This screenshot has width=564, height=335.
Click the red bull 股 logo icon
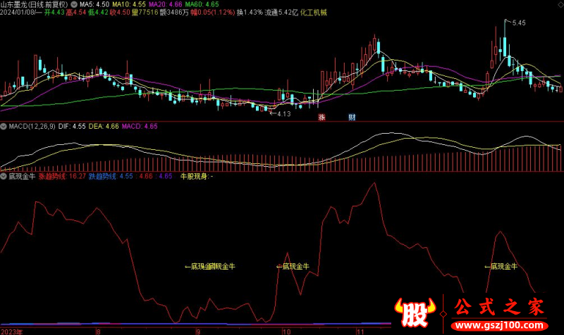tap(415, 313)
